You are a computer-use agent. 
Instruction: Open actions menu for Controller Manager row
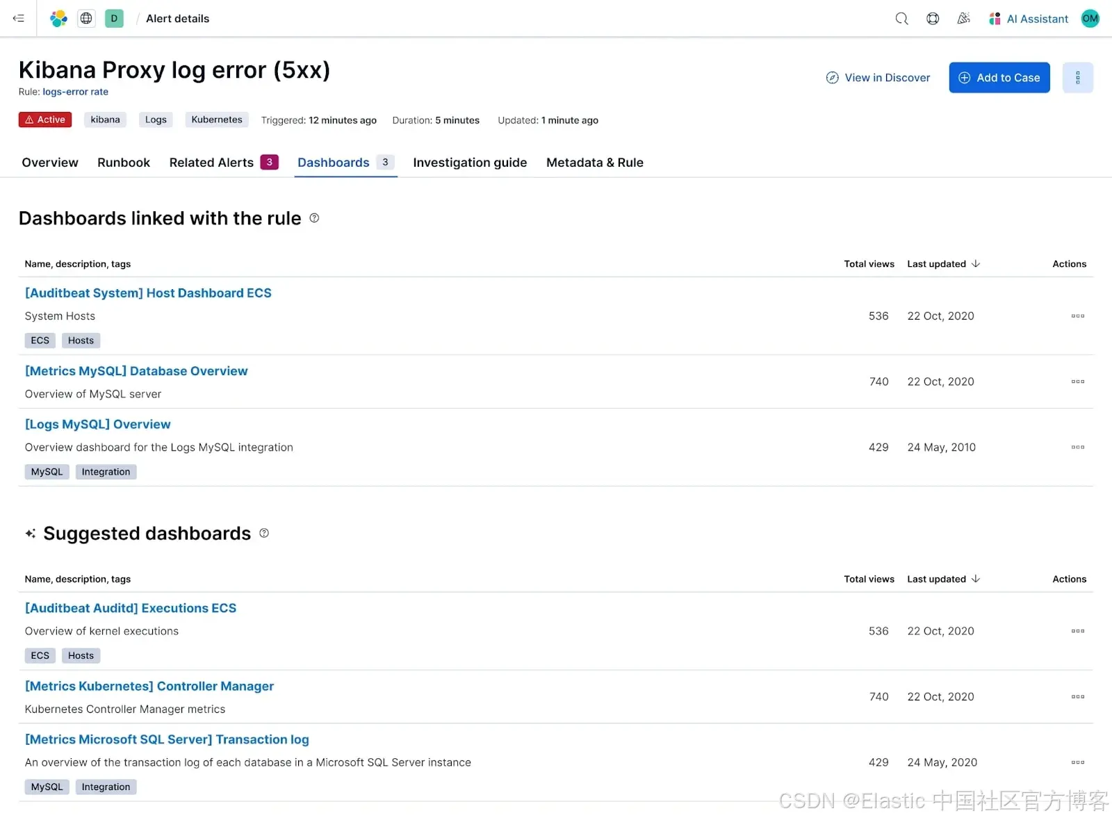(x=1078, y=696)
